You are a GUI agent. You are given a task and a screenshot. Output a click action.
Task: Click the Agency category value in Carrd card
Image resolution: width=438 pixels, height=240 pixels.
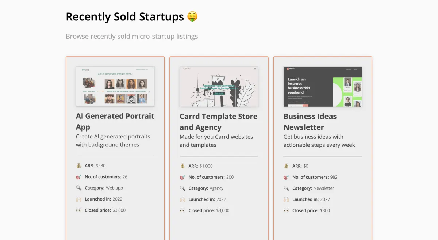click(x=216, y=188)
